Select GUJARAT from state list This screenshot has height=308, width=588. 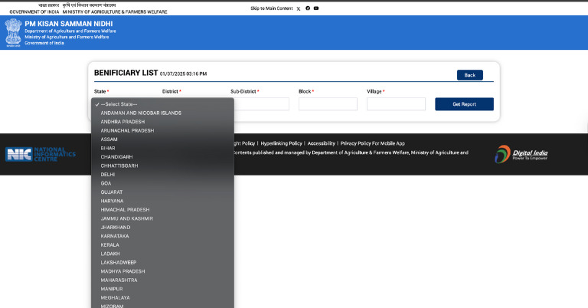[x=162, y=192]
